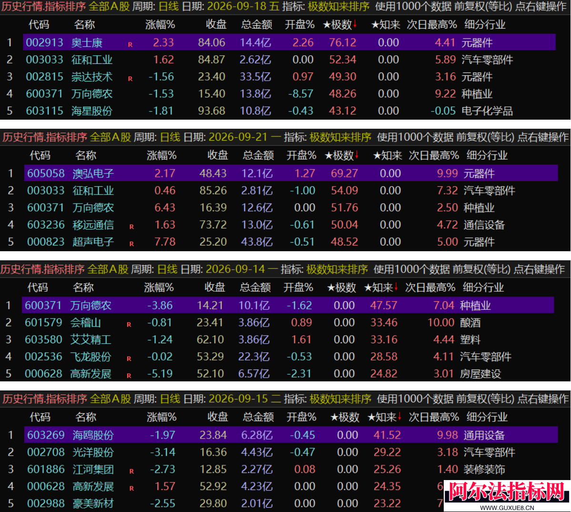This screenshot has width=571, height=512.
Task: Sort the 2026-09-14 table by ★知来 header
Action: (x=381, y=287)
